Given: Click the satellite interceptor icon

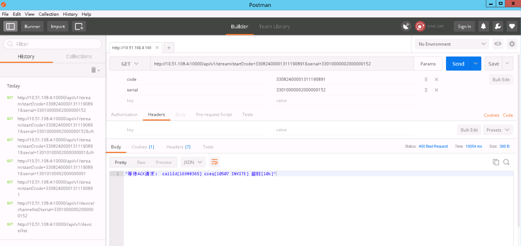Looking at the screenshot, I should tap(406, 26).
